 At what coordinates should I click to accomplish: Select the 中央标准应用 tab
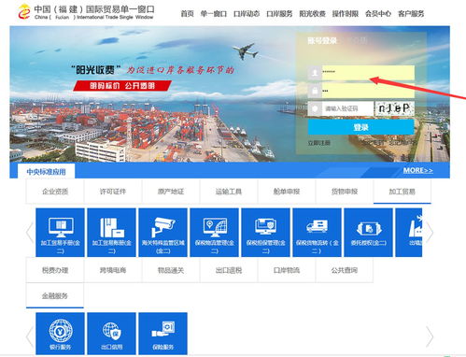[46, 171]
